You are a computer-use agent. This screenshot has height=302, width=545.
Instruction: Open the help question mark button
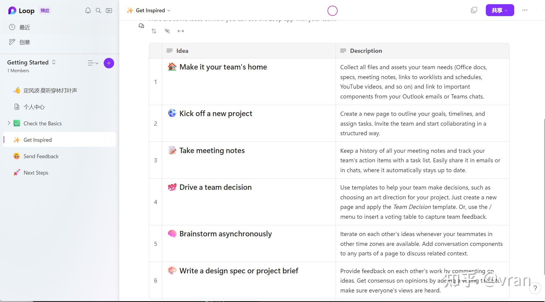[x=535, y=288]
